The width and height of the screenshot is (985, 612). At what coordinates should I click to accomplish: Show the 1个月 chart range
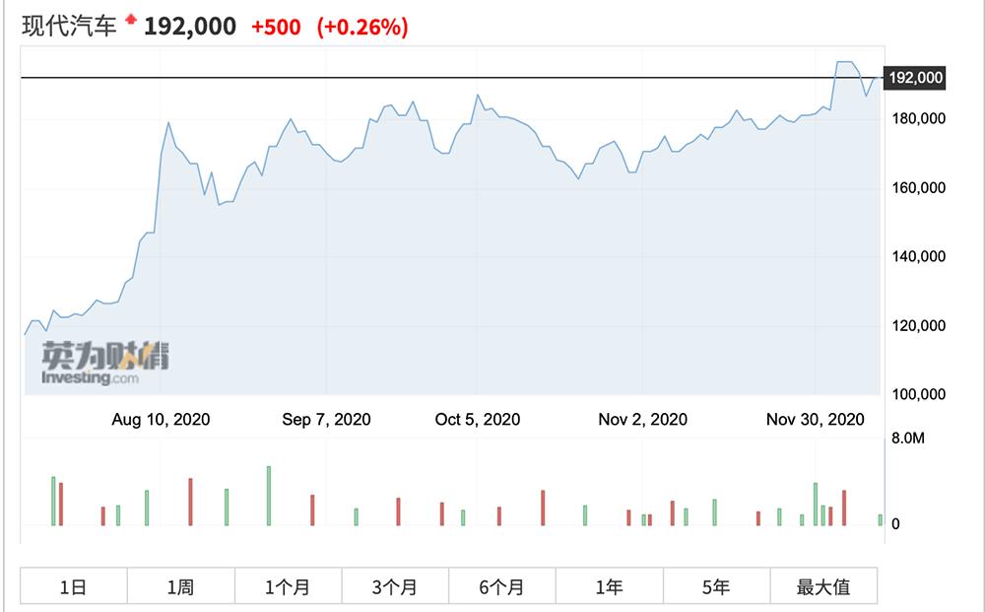click(x=288, y=587)
